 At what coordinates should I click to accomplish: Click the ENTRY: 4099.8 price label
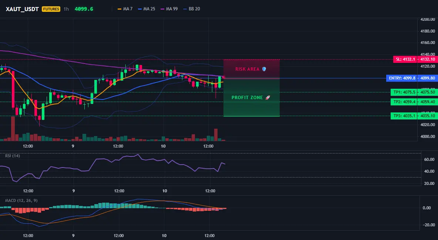coord(401,78)
